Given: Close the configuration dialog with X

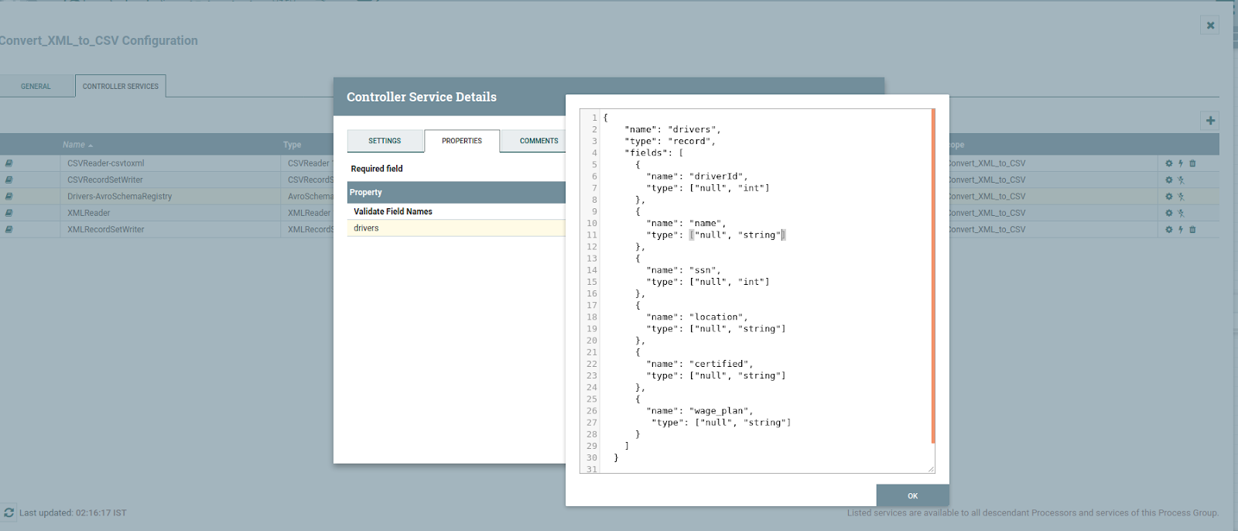Looking at the screenshot, I should pyautogui.click(x=1210, y=26).
